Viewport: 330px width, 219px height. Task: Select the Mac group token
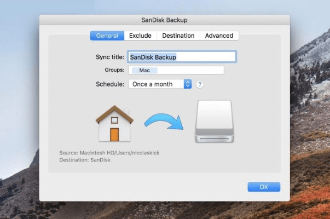pyautogui.click(x=144, y=70)
